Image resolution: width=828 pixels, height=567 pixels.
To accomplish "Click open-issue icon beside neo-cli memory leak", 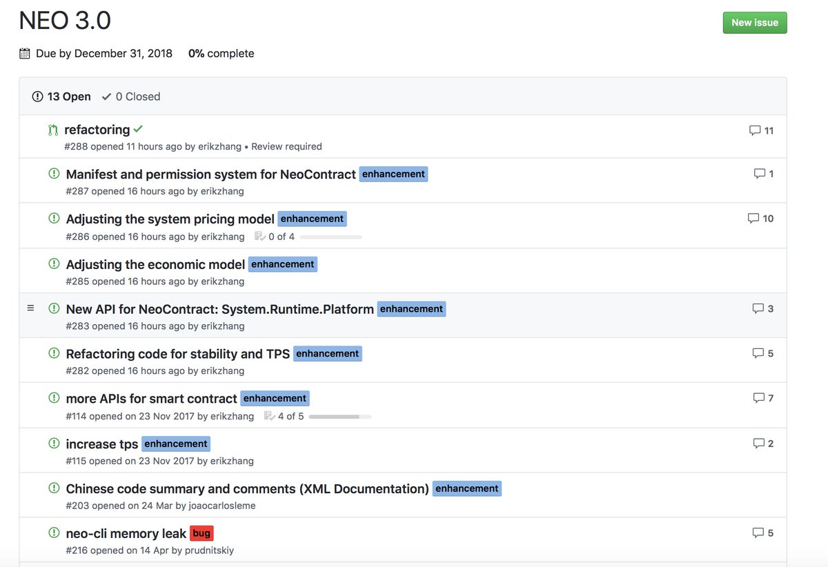I will click(54, 533).
